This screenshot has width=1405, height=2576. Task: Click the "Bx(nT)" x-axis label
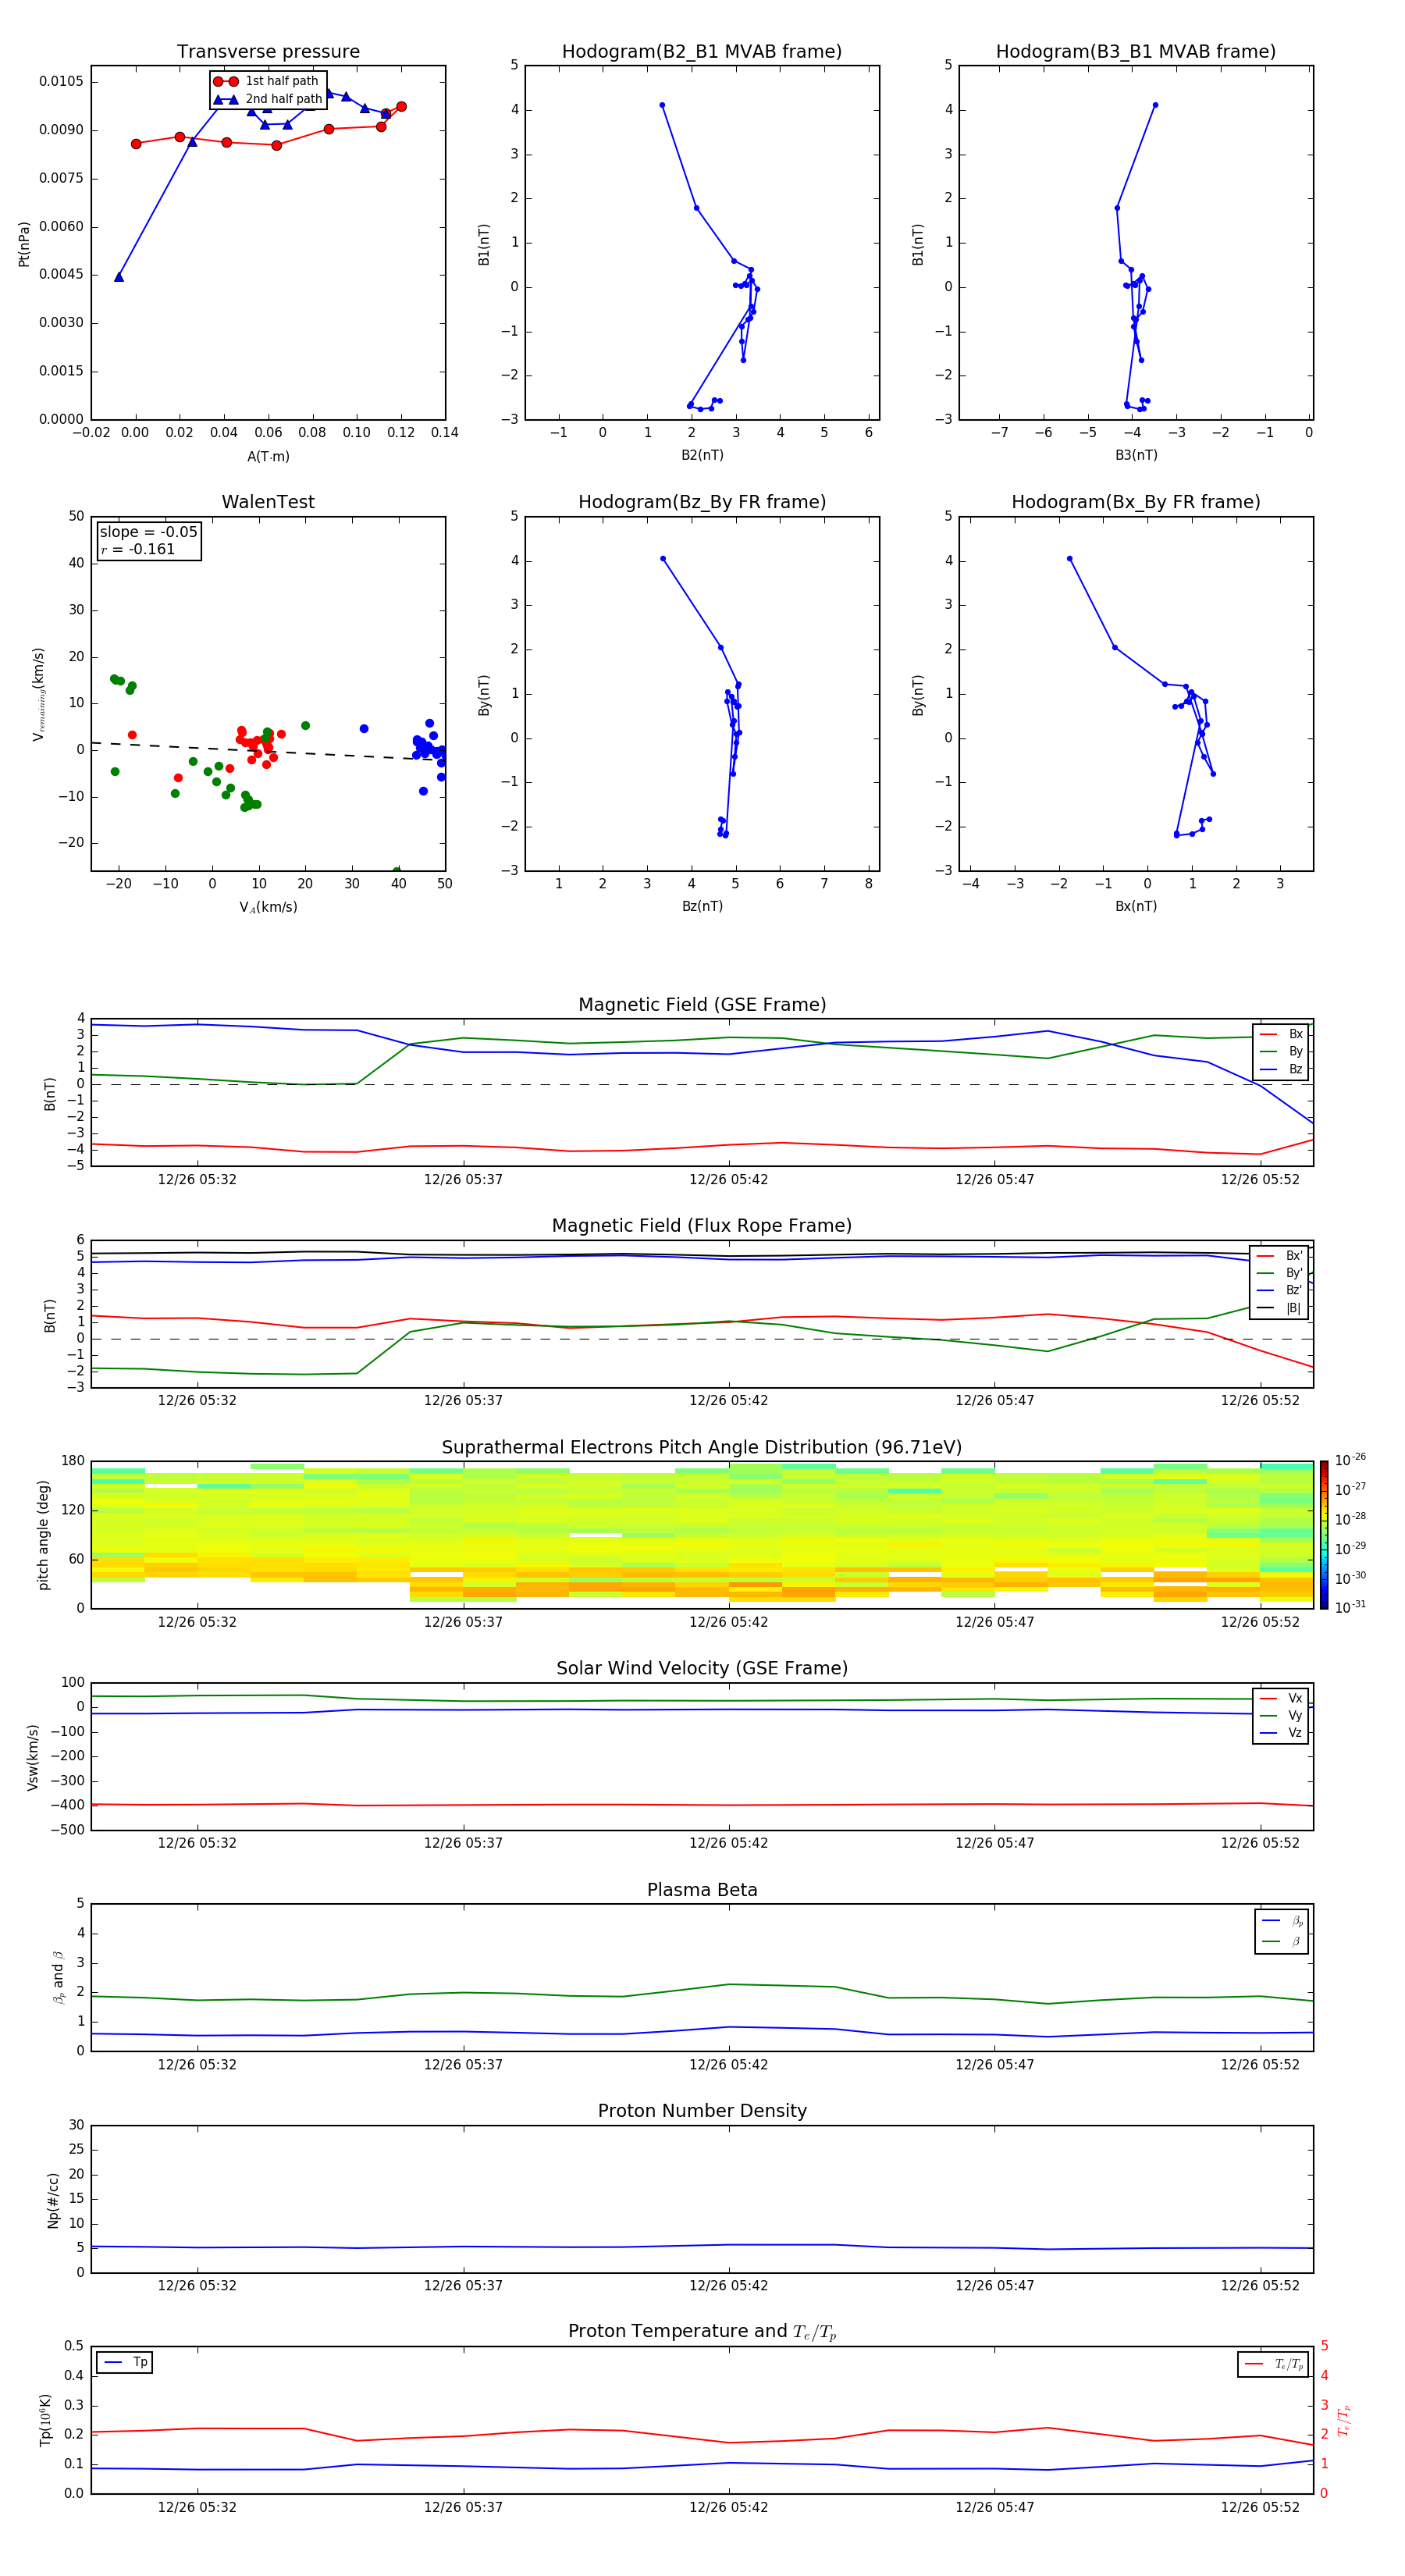click(1136, 906)
